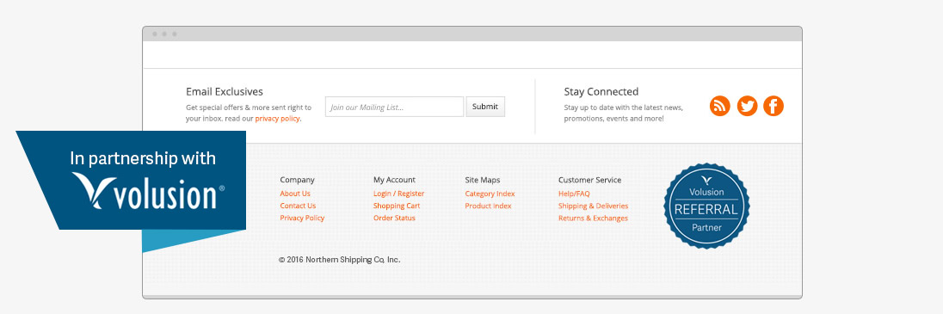Open the Login / Register link

click(398, 194)
